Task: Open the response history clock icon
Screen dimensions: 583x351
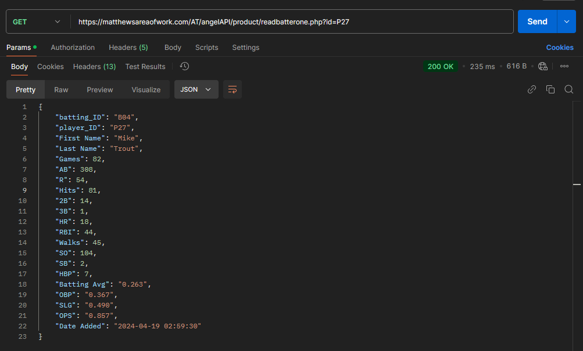Action: (184, 66)
